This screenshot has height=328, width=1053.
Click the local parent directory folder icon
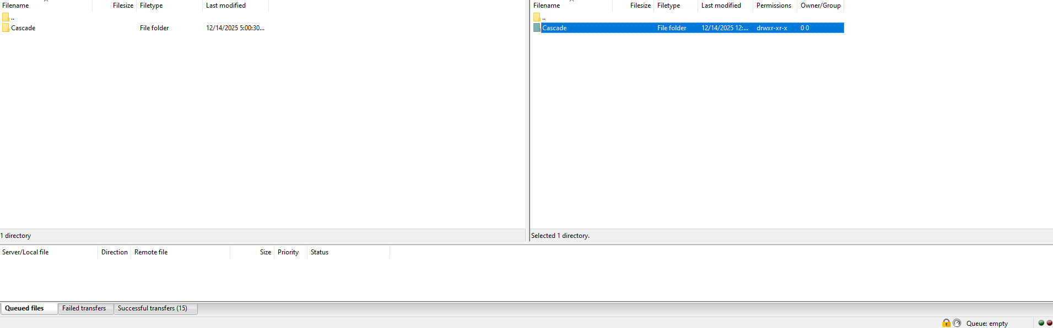point(6,18)
